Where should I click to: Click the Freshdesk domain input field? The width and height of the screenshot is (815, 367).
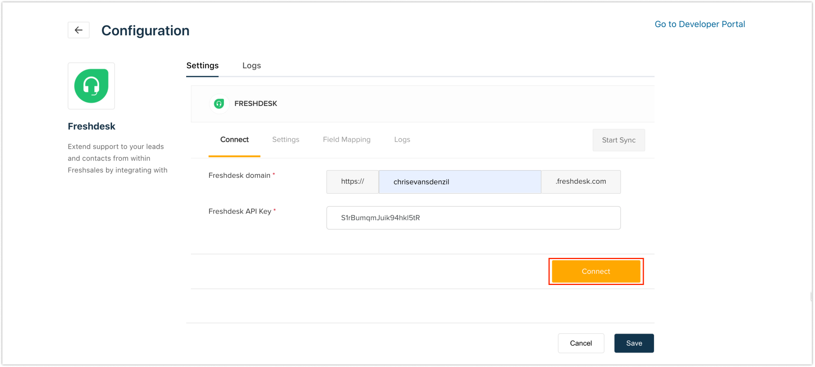point(460,182)
